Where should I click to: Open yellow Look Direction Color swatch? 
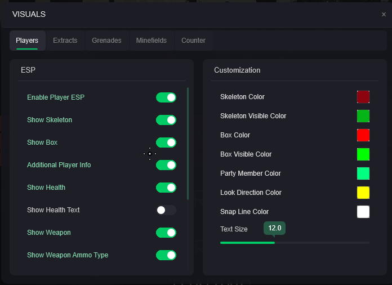click(x=363, y=193)
